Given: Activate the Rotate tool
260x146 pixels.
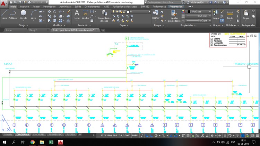Looking at the screenshot, I should coord(55,11).
